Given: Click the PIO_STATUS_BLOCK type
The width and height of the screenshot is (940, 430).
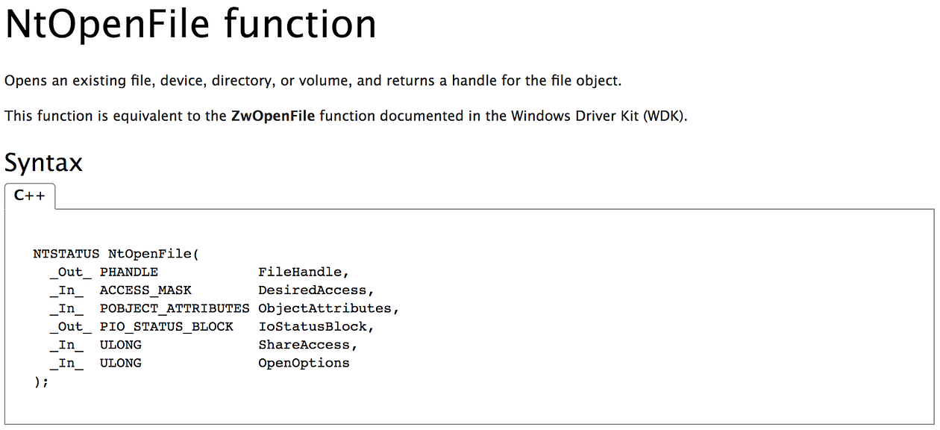Looking at the screenshot, I should (x=166, y=326).
